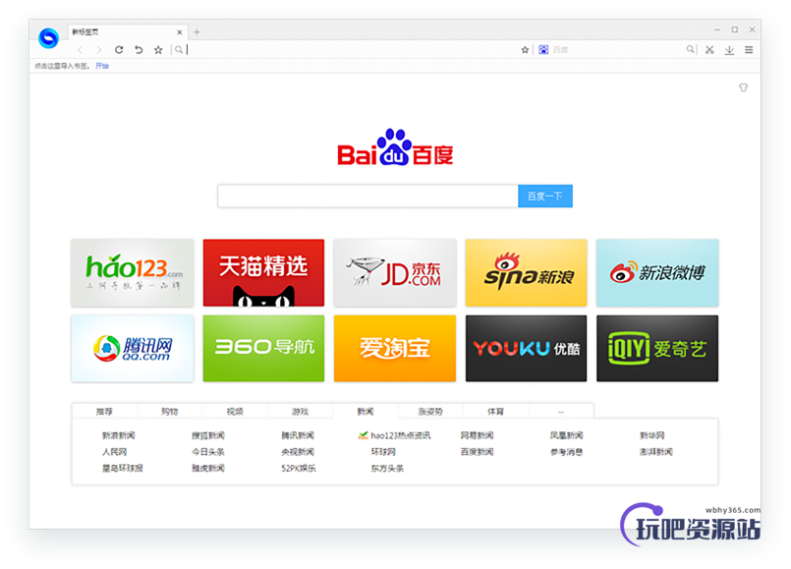Click the 百度一下 search button

click(x=544, y=196)
